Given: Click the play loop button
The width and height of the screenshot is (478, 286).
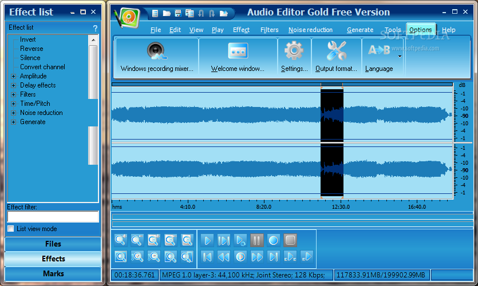Looking at the screenshot, I should pyautogui.click(x=240, y=240).
